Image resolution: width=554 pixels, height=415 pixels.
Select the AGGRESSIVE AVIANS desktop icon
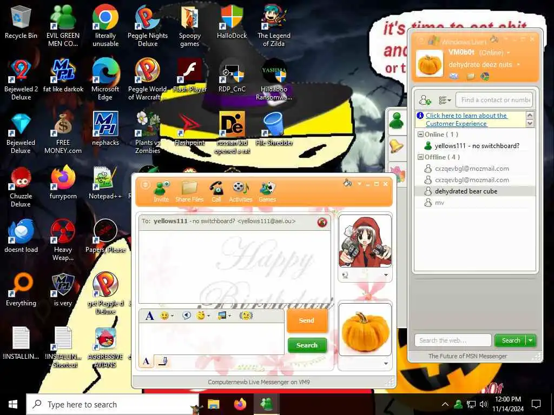tap(105, 347)
